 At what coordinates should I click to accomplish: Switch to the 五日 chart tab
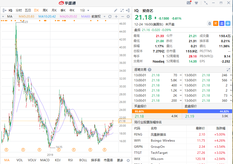[x=28, y=10]
